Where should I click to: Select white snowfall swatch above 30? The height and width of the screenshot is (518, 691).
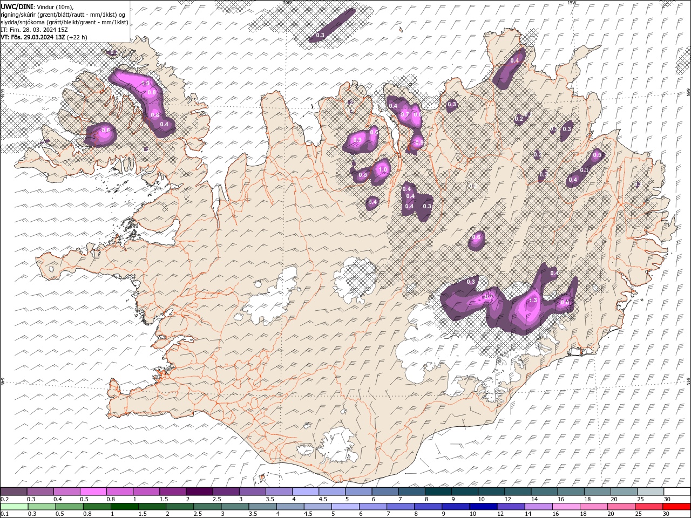pos(676,492)
